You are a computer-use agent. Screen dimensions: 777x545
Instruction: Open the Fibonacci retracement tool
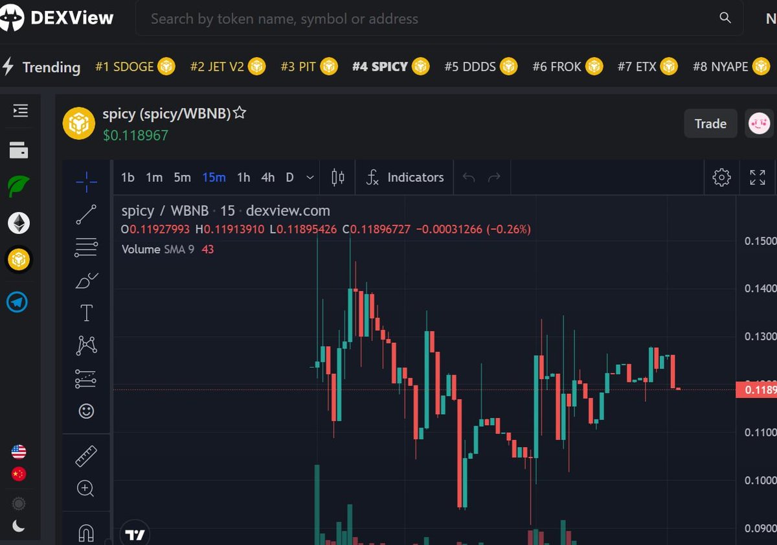click(x=86, y=247)
